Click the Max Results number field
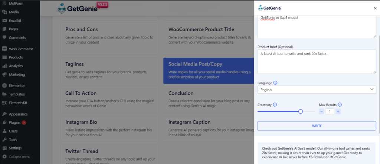Screen dimensions: 380x164 point(330,111)
